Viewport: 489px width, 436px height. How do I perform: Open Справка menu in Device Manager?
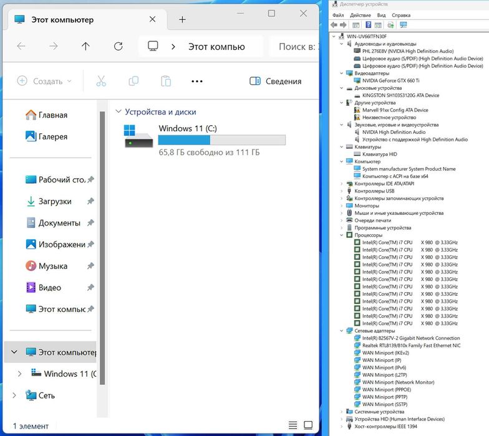(x=401, y=15)
